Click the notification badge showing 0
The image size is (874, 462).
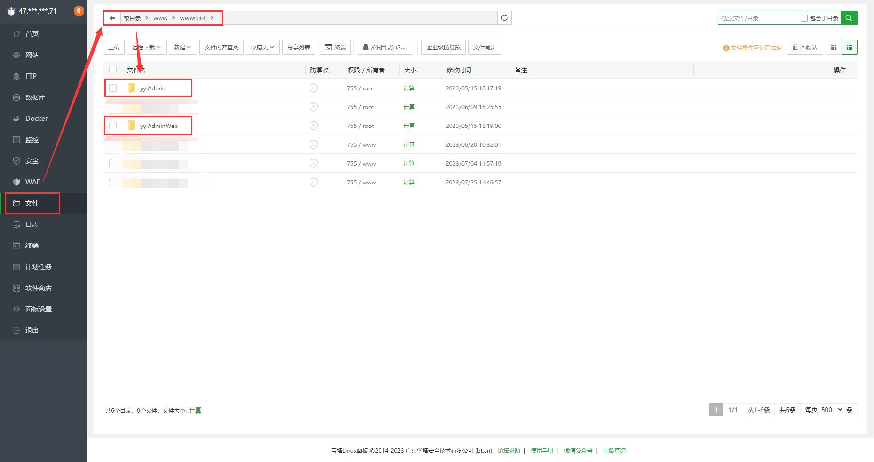coord(79,11)
